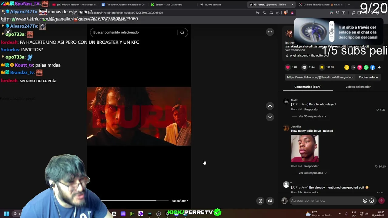Bookmark the video with the yellow bookmark icon
Image resolution: width=388 pixels, height=218 pixels.
click(x=322, y=67)
